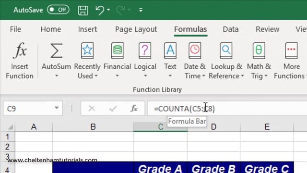The image size is (307, 173).
Task: Open the Recently Used functions book icon
Action: point(87,50)
